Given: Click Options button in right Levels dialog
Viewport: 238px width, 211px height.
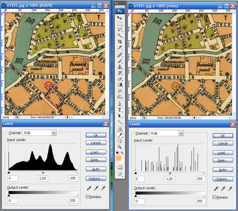Looking at the screenshot, I should coord(223,179).
